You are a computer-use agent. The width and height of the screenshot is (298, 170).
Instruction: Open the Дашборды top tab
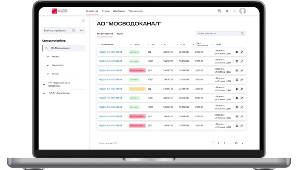tap(119, 11)
